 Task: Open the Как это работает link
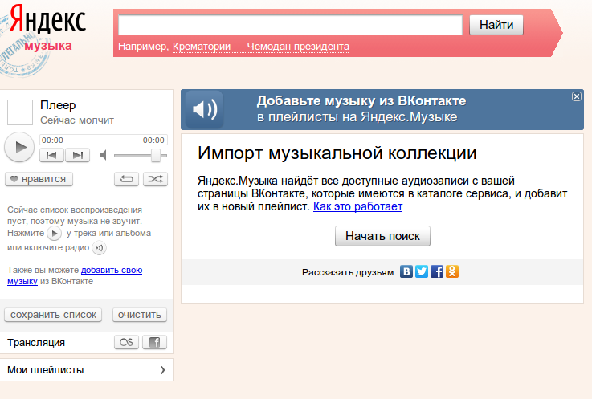coord(357,206)
